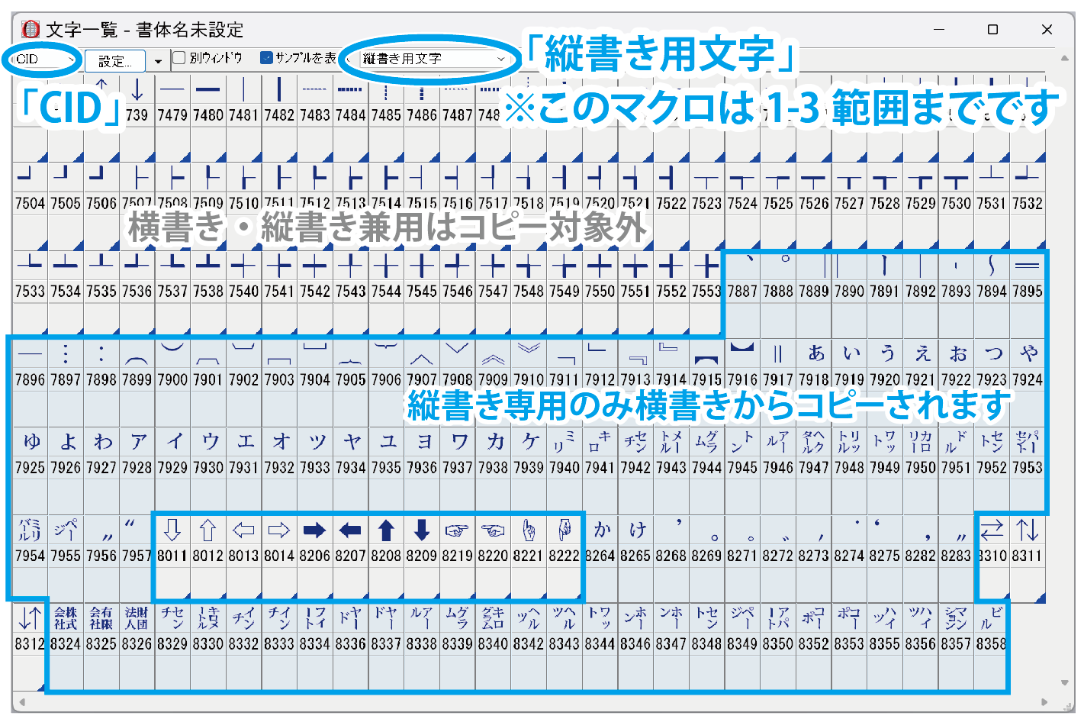Select the hiragana あ glyph 7918

[815, 353]
